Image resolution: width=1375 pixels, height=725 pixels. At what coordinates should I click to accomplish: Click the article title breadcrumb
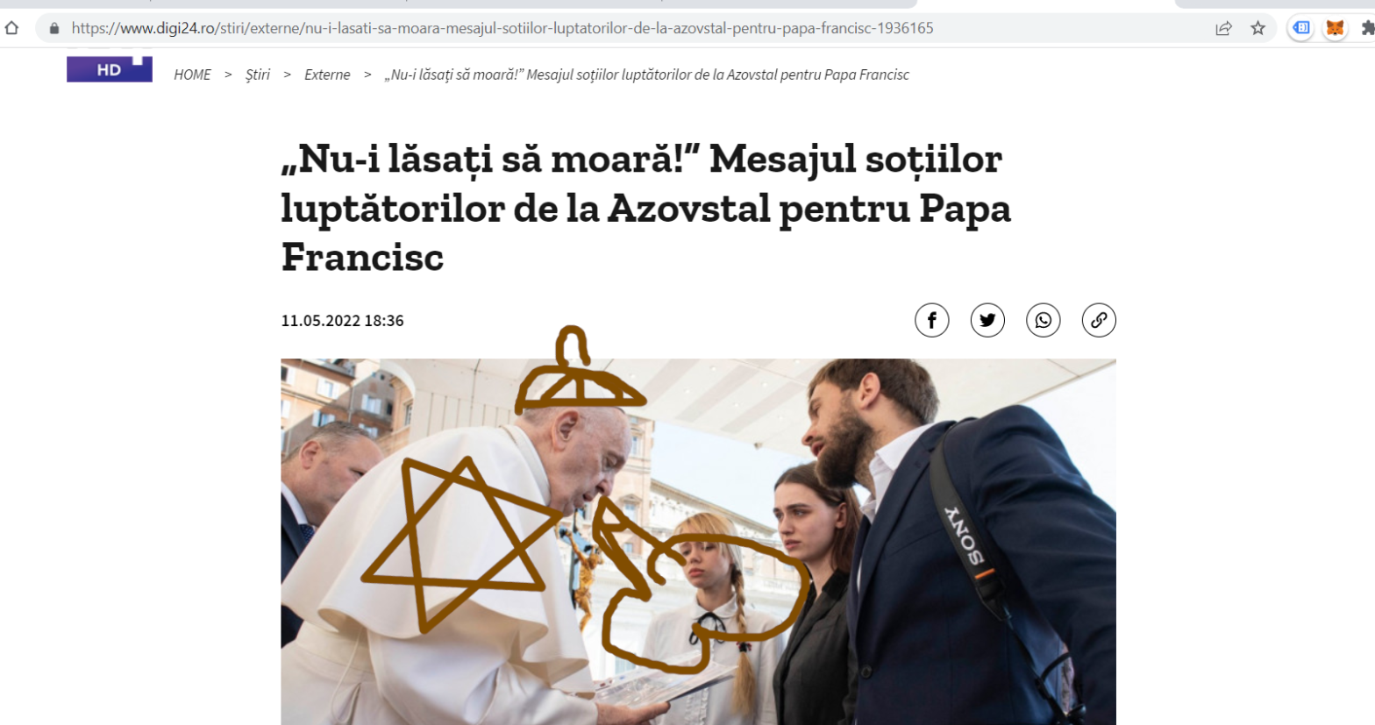[x=646, y=75]
